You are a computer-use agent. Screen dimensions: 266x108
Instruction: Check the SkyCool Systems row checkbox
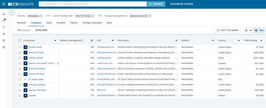click(x=20, y=69)
